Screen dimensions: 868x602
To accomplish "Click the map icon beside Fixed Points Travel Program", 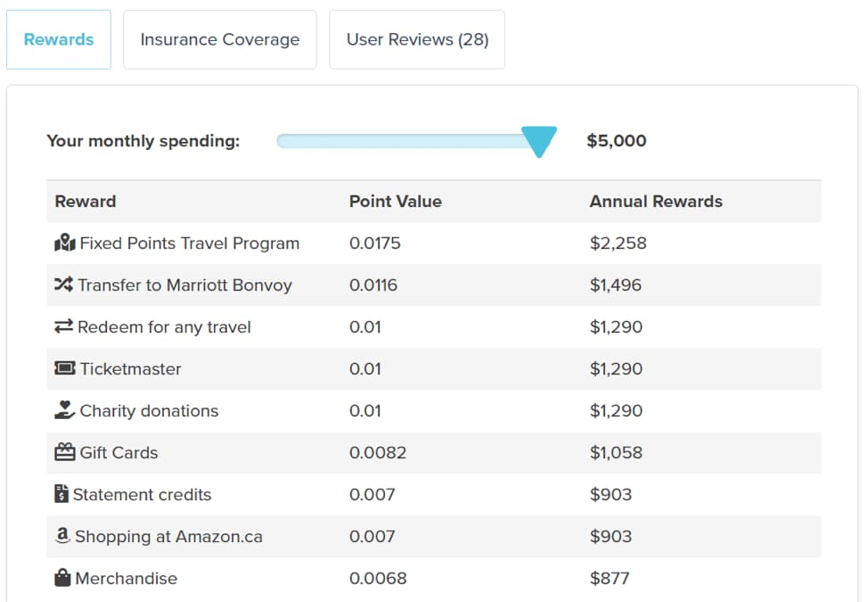I will point(65,243).
